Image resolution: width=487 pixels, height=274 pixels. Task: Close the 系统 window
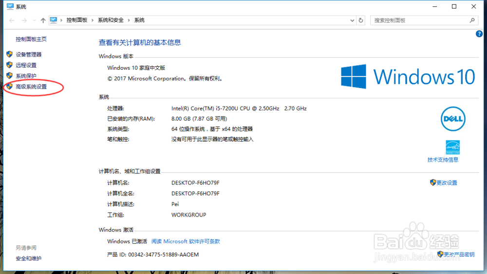[x=474, y=6]
